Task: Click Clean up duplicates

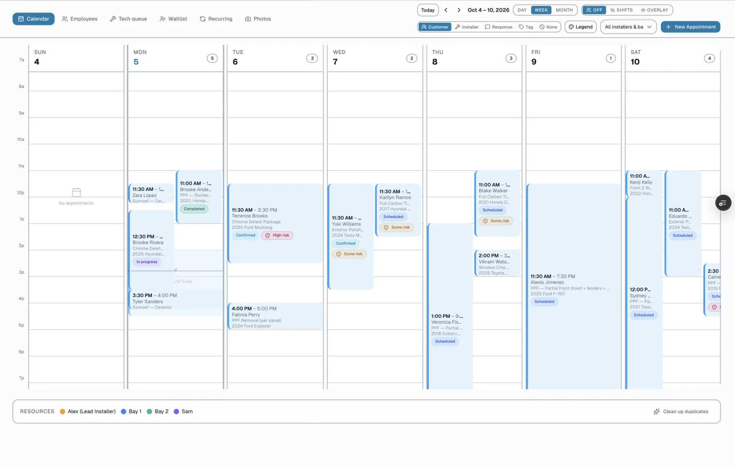Action: coord(681,411)
